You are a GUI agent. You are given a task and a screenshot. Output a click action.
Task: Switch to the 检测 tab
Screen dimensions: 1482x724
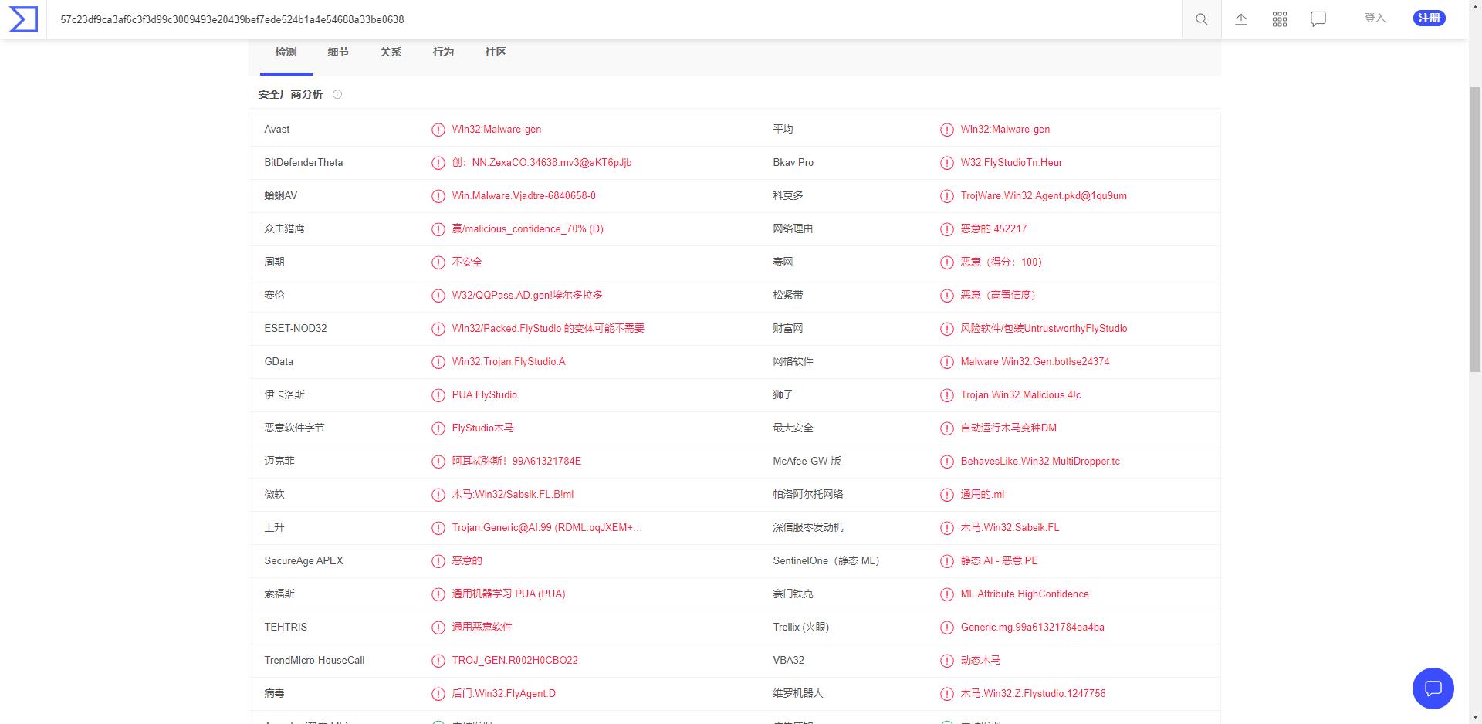click(x=286, y=52)
